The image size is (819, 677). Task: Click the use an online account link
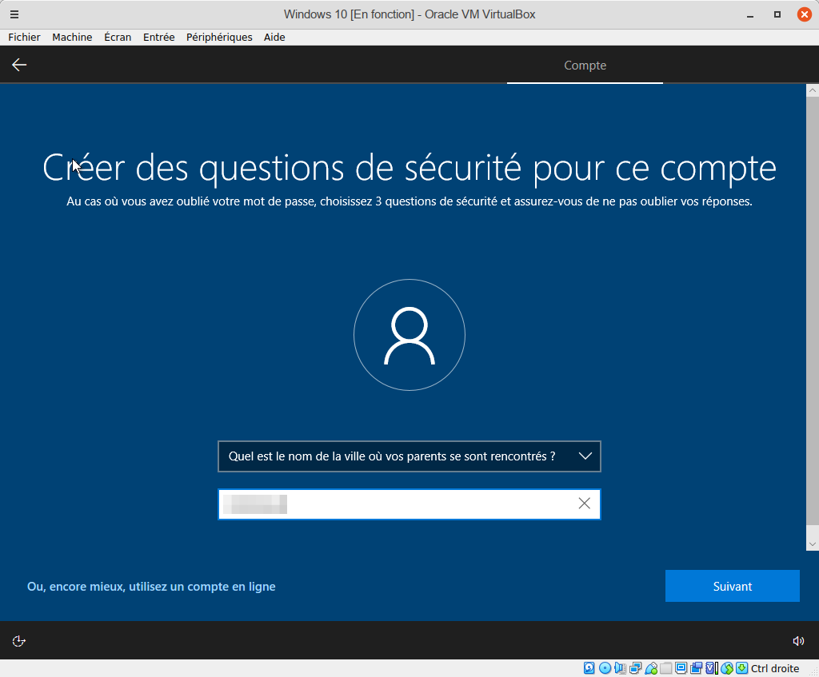151,587
